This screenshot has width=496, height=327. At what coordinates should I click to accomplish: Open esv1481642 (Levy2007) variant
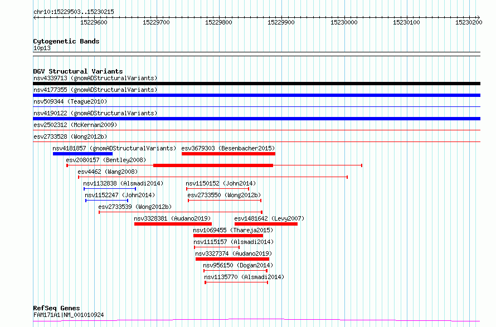click(x=269, y=218)
